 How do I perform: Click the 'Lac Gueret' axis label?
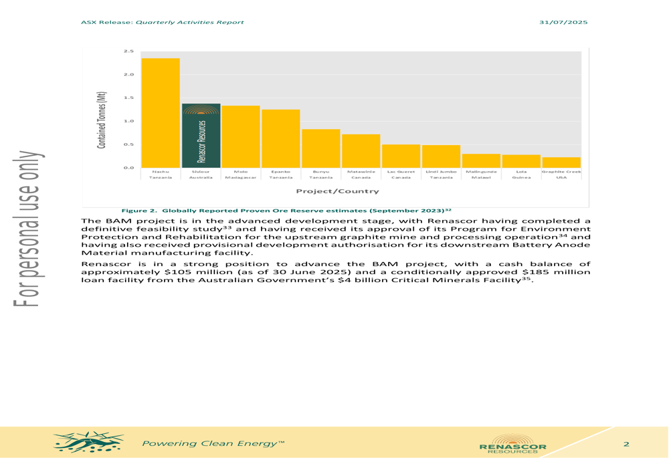point(401,172)
